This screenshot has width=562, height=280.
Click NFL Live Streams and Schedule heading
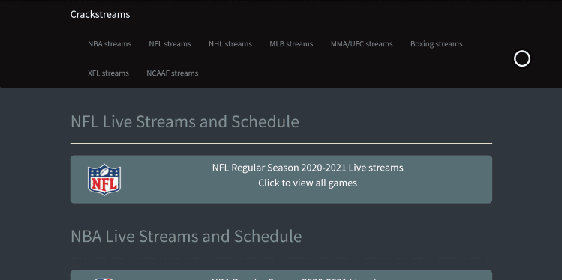click(x=185, y=121)
